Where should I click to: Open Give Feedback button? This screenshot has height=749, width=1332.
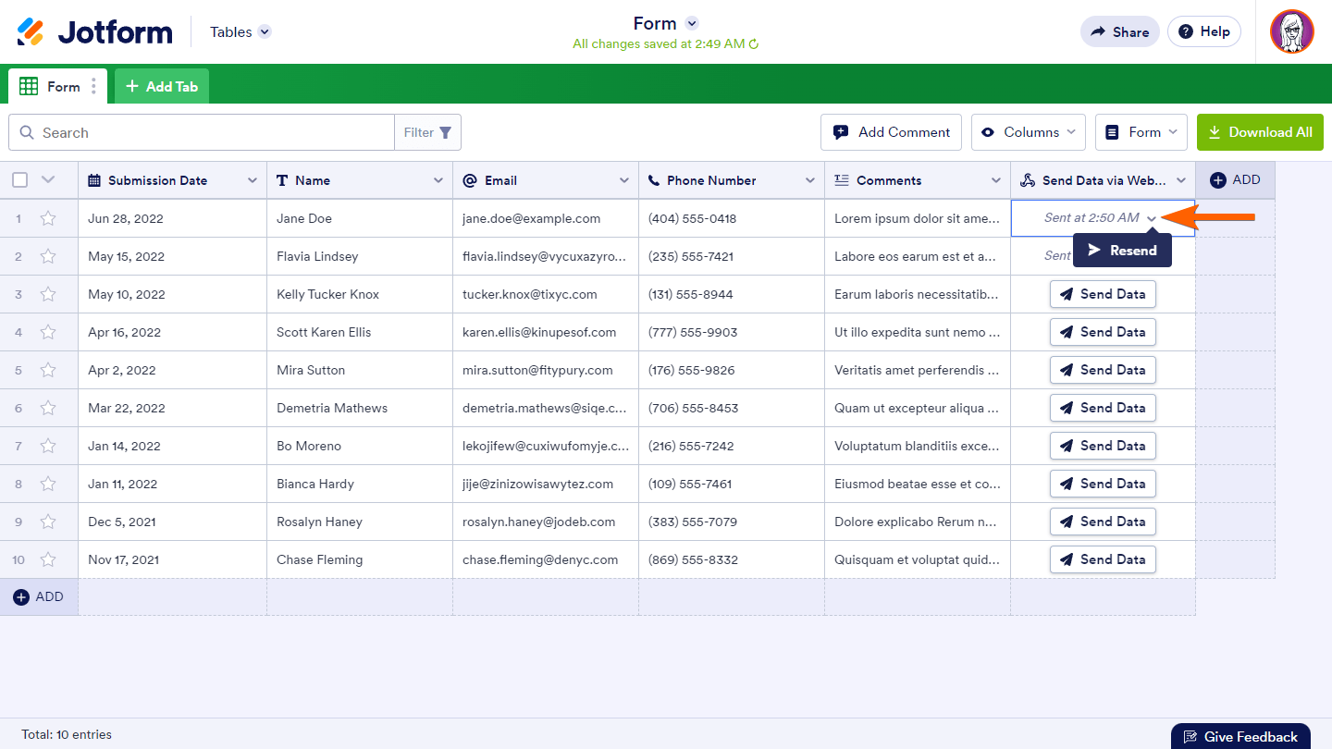[1240, 736]
